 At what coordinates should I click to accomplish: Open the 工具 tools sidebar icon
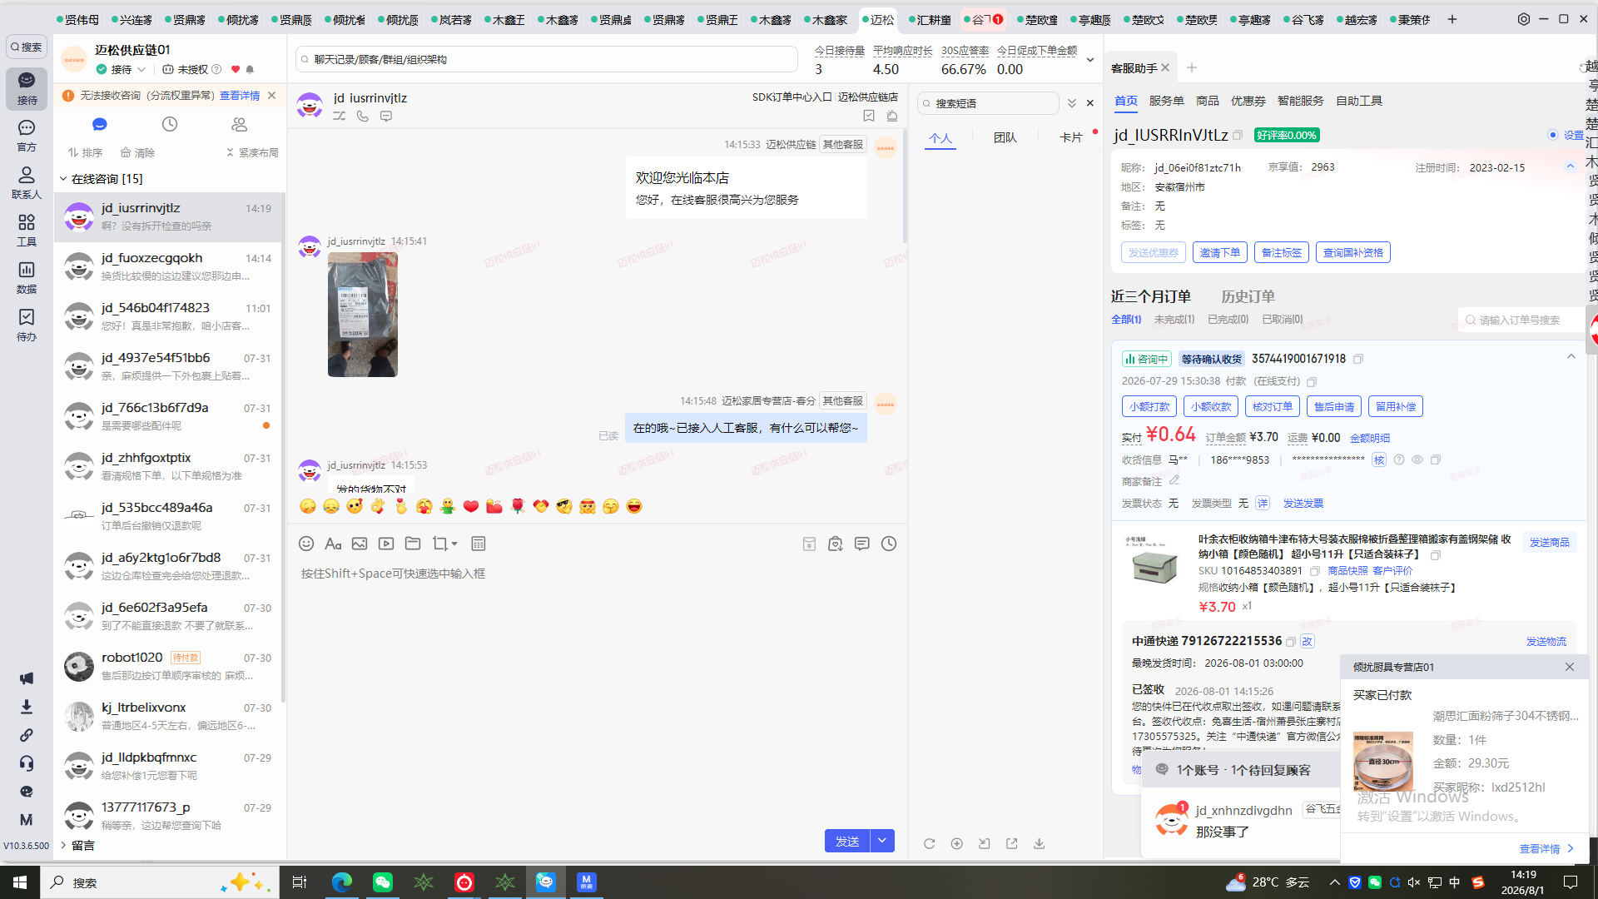27,230
